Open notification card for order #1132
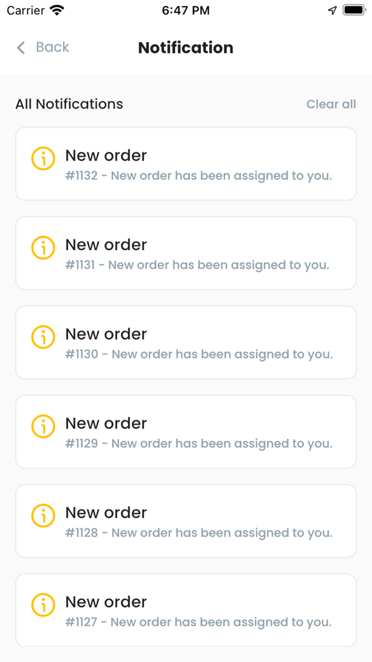This screenshot has height=662, width=372. pyautogui.click(x=186, y=163)
